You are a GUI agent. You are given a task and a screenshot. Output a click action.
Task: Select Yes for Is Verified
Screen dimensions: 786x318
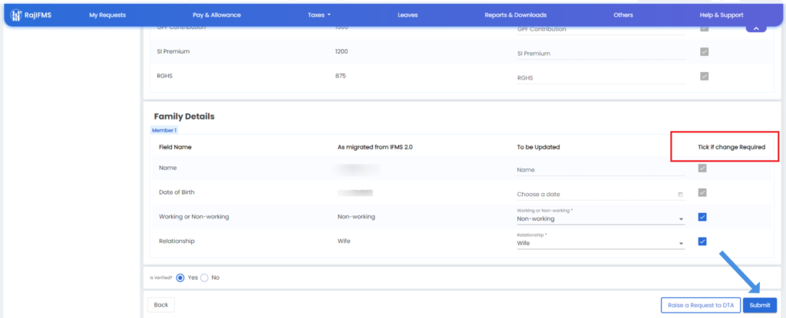click(180, 277)
